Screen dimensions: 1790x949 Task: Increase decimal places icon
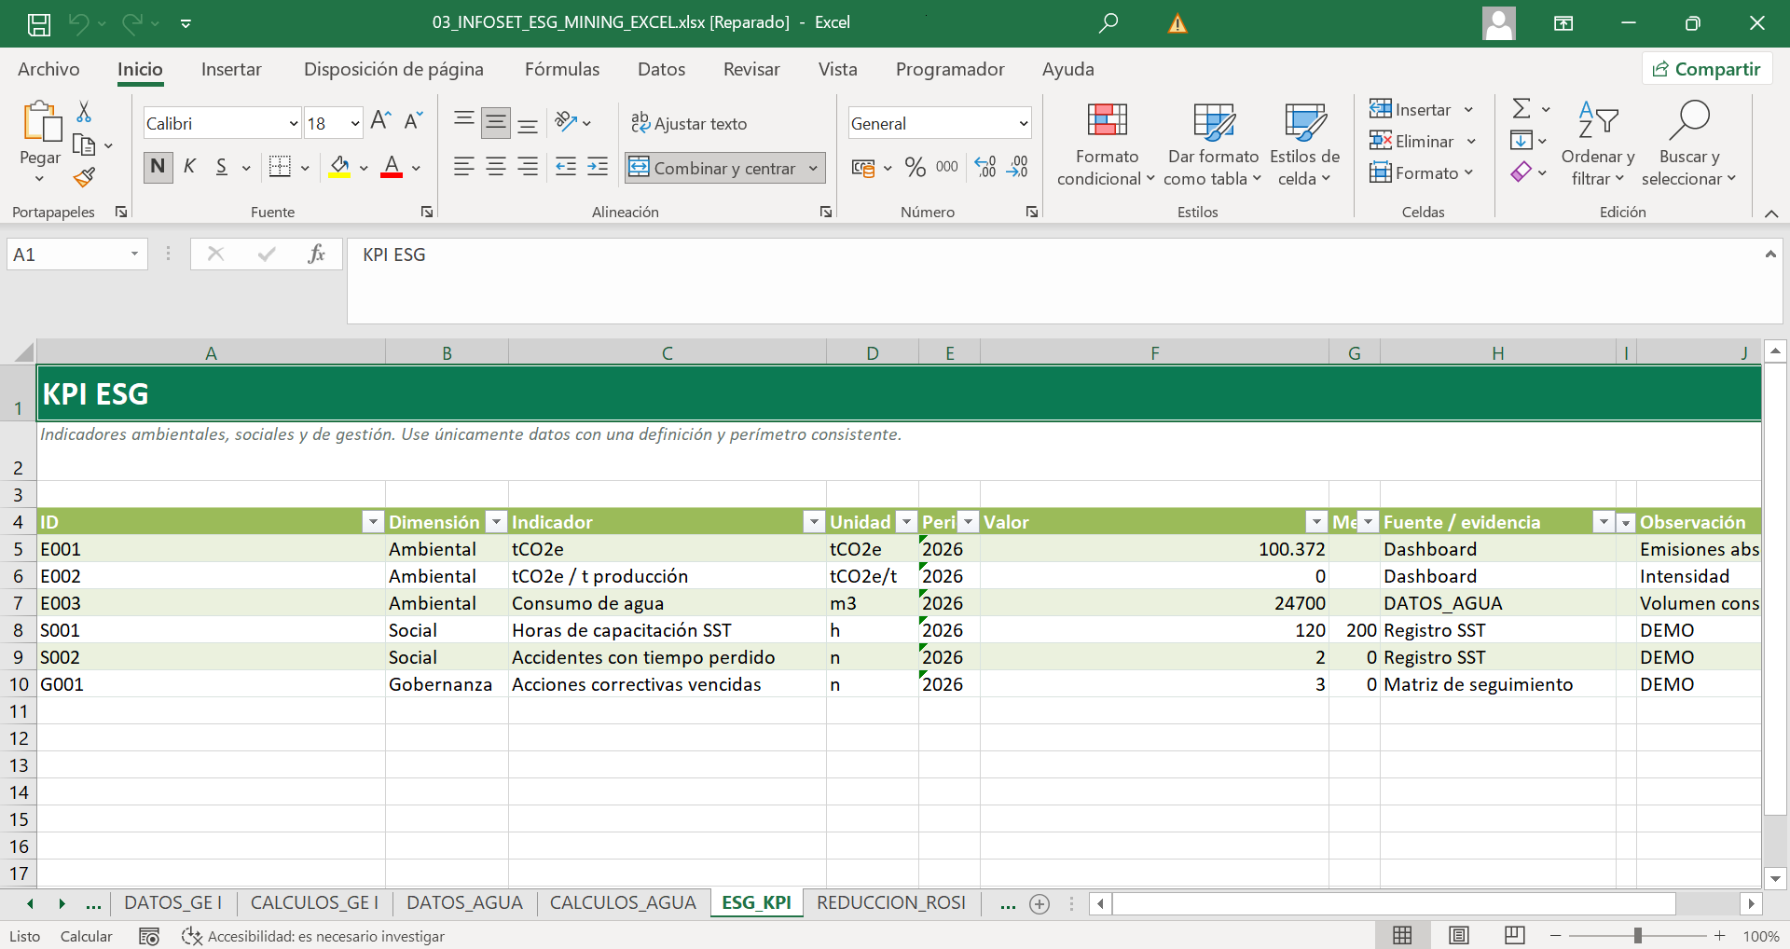[x=985, y=168]
